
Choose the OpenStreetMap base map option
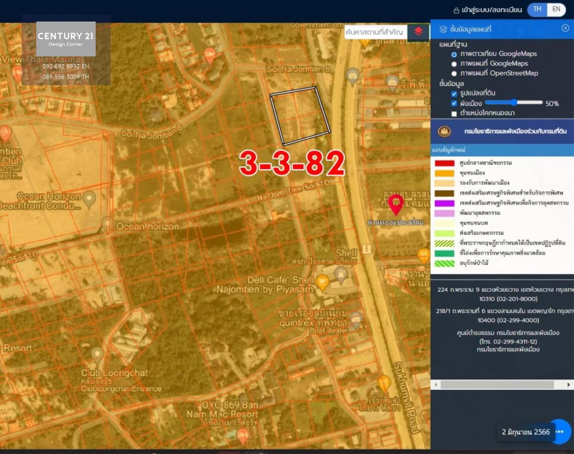(454, 74)
